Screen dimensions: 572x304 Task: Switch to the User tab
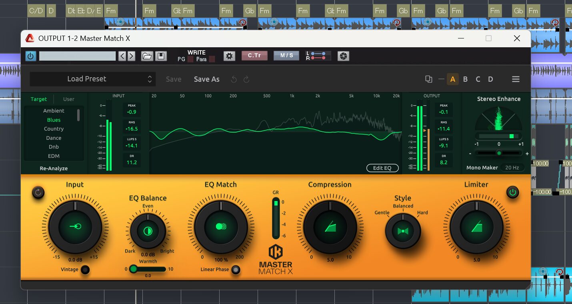point(69,99)
